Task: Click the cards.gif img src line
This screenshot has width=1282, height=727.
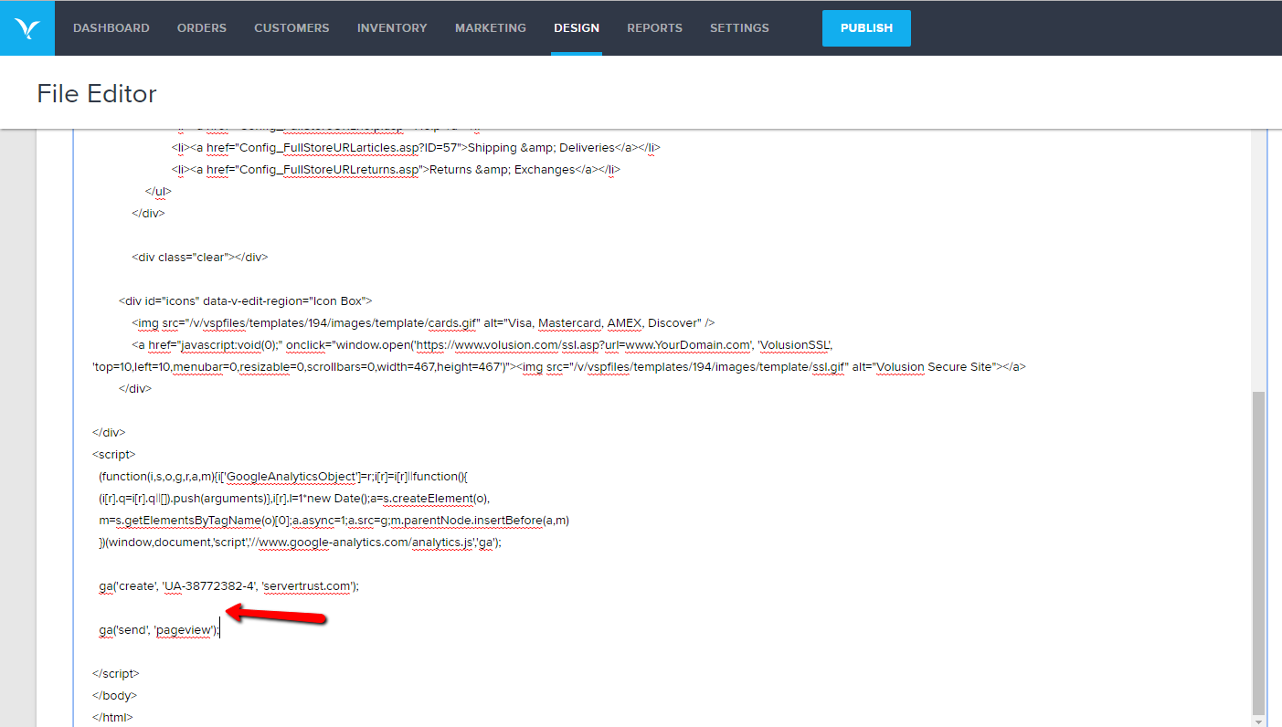Action: 423,322
